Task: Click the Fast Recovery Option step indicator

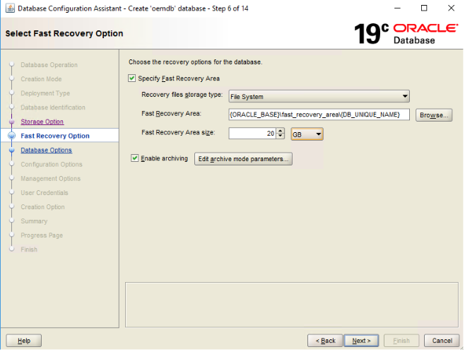Action: pos(11,136)
